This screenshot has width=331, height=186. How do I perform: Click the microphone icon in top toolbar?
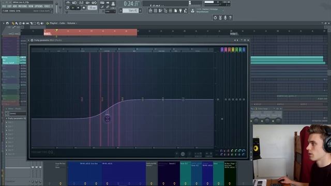[x=225, y=18]
